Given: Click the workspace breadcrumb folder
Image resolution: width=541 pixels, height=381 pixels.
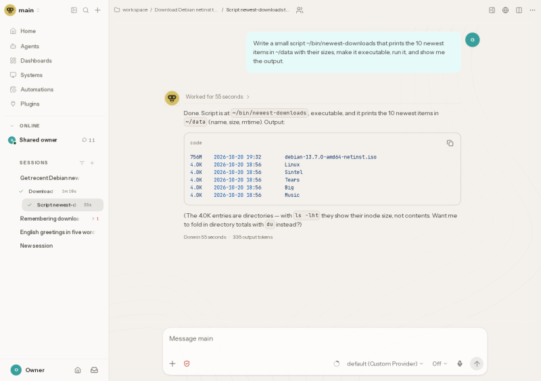Looking at the screenshot, I should tap(131, 10).
